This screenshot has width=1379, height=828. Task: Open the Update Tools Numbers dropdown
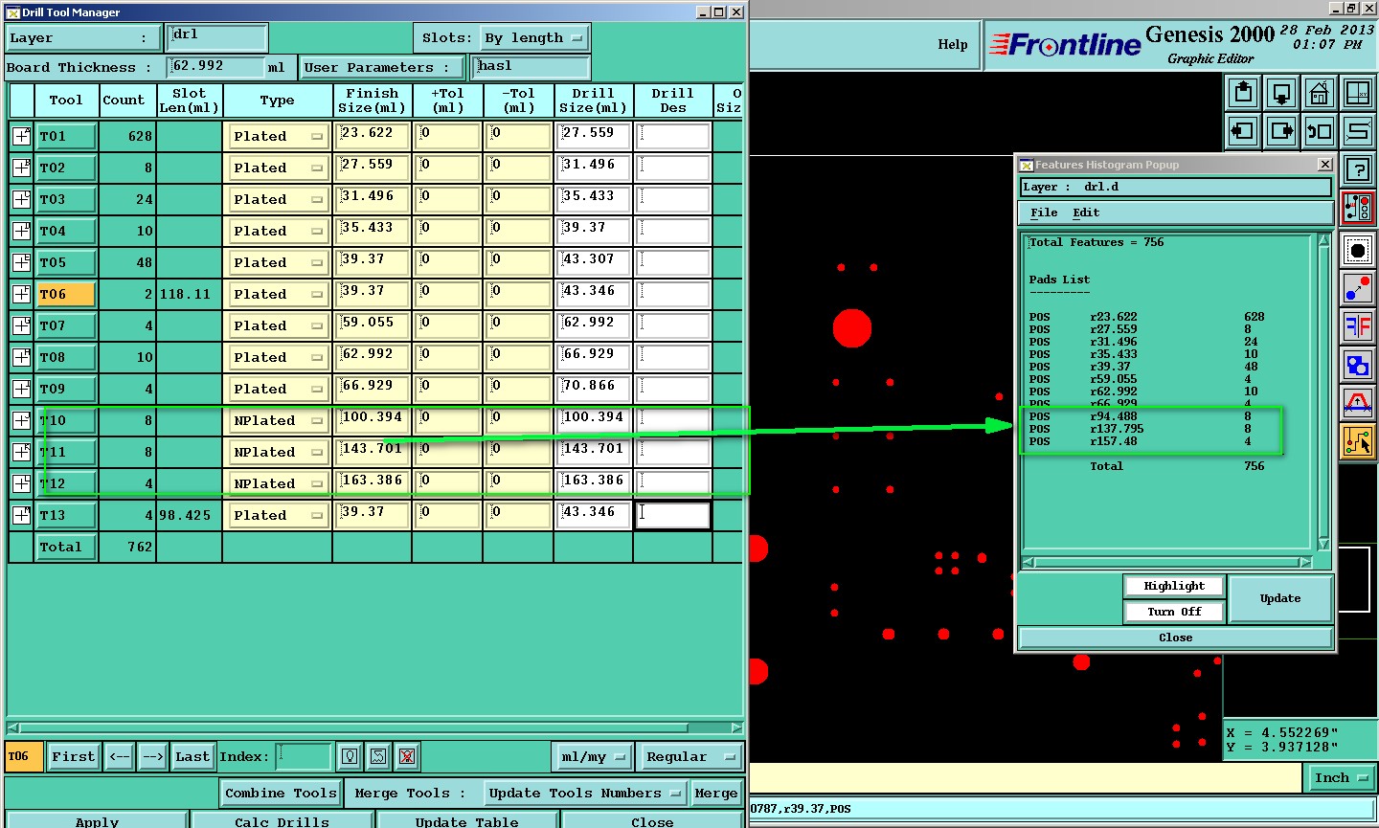tap(584, 793)
